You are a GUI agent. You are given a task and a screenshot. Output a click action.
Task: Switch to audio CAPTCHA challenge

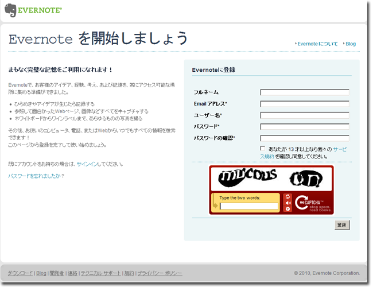[x=287, y=203]
